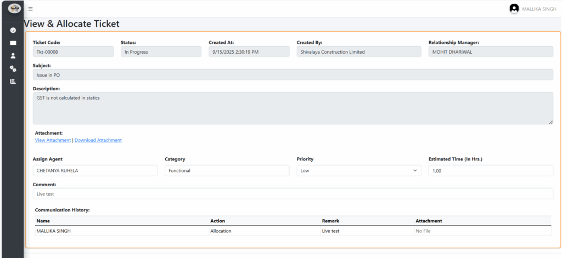Expand the Priority dropdown showing Low
The height and width of the screenshot is (258, 562).
358,170
